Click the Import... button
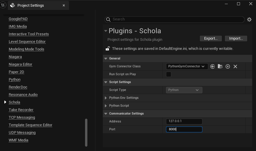 point(236,38)
